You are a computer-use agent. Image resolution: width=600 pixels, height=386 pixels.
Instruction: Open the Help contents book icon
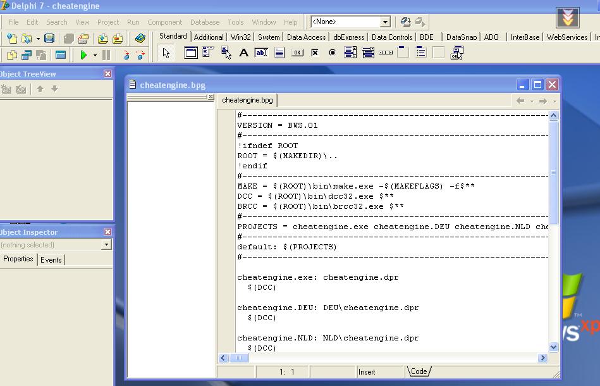pos(140,39)
